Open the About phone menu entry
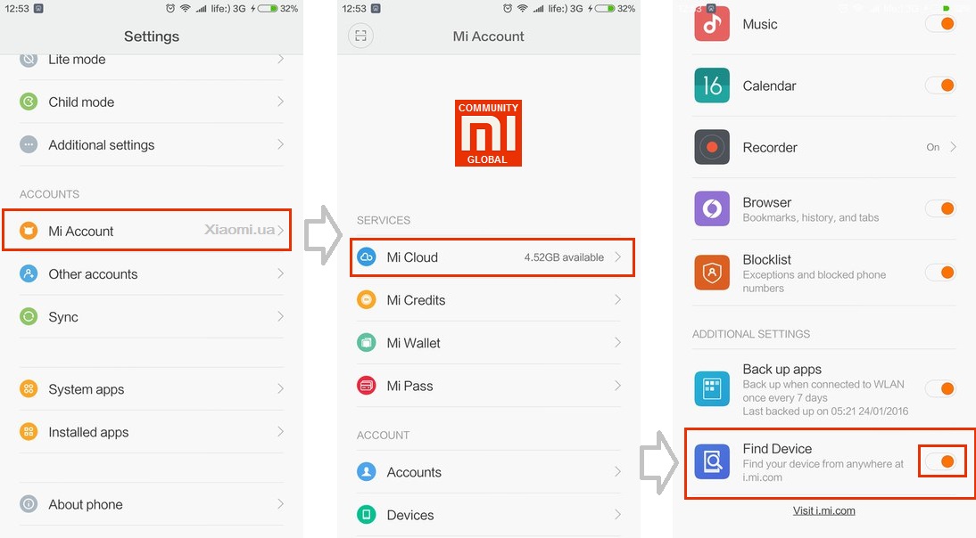 click(x=86, y=504)
